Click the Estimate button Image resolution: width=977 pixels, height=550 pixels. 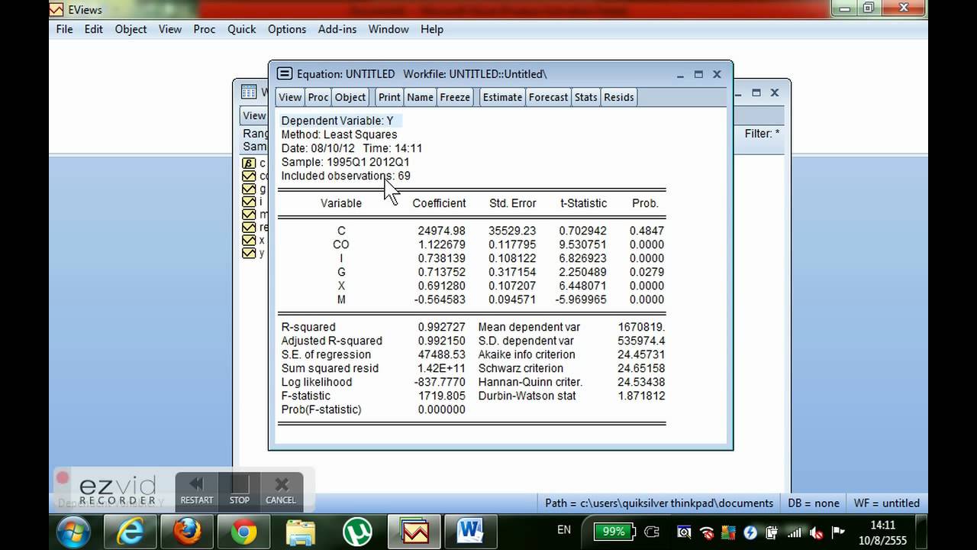(502, 97)
